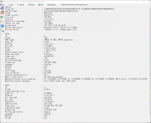Click the MediaInfo title bar app icon
The height and width of the screenshot is (123, 151).
click(x=2, y=2)
